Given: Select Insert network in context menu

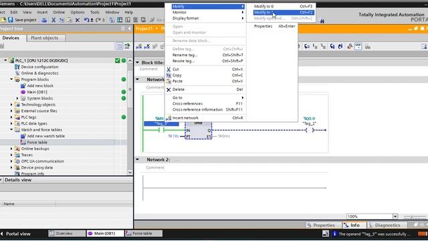Looking at the screenshot, I should pyautogui.click(x=206, y=118).
